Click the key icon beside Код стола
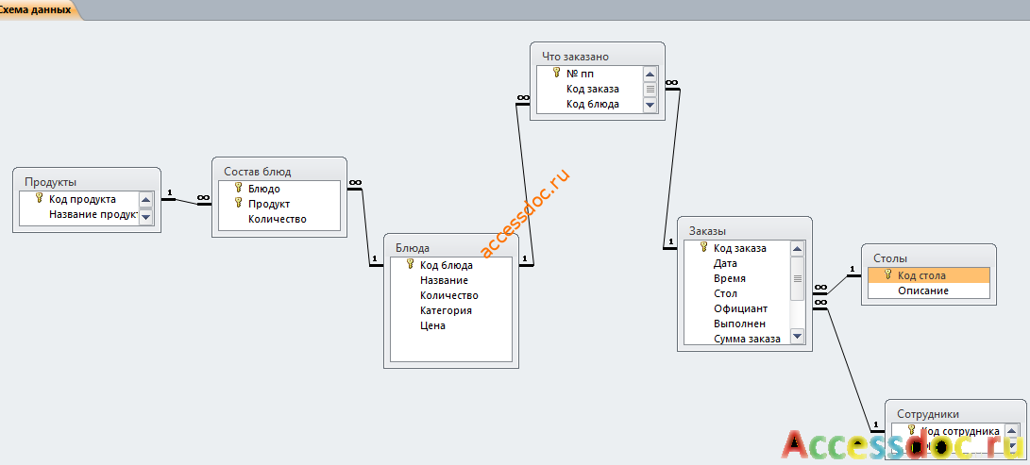Screen dimensions: 1030x465 [888, 274]
